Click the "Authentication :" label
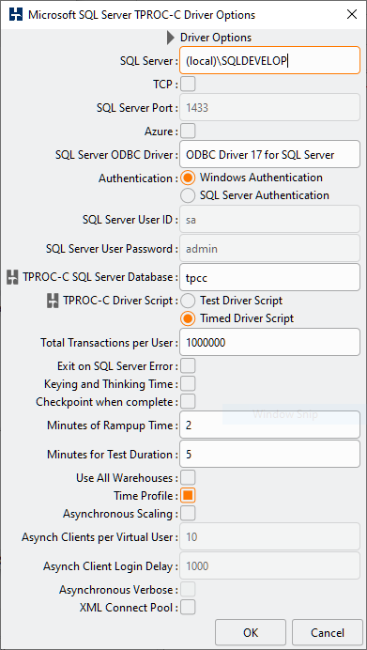 (138, 178)
